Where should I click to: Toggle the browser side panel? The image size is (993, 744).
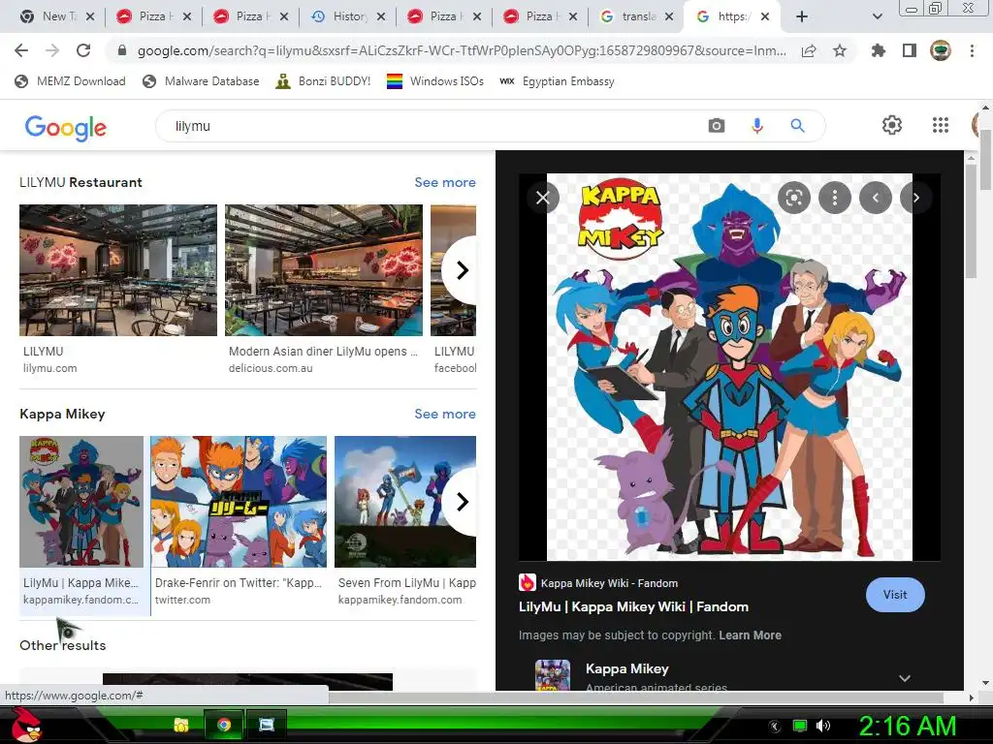(x=910, y=50)
